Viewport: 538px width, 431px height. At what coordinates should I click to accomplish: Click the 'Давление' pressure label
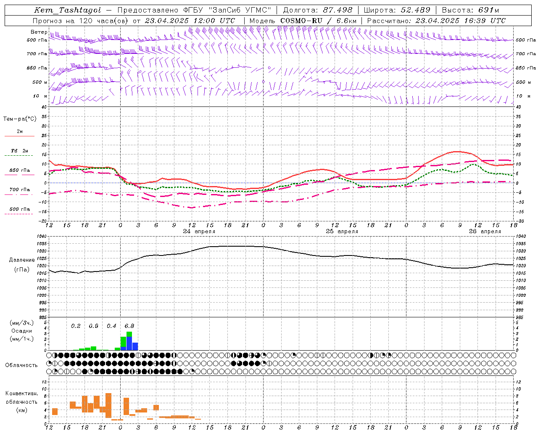click(22, 260)
